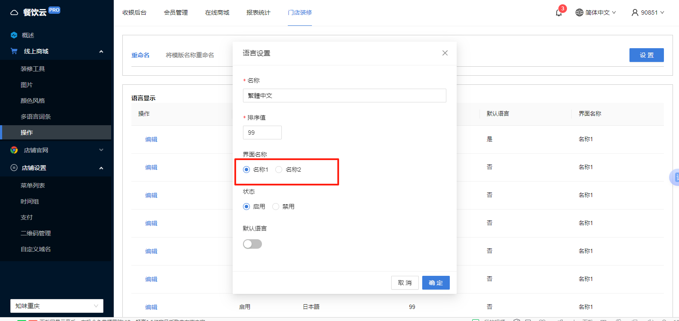Click the 默认语言 column header
Screen dimensions: 679x321
tap(498, 114)
